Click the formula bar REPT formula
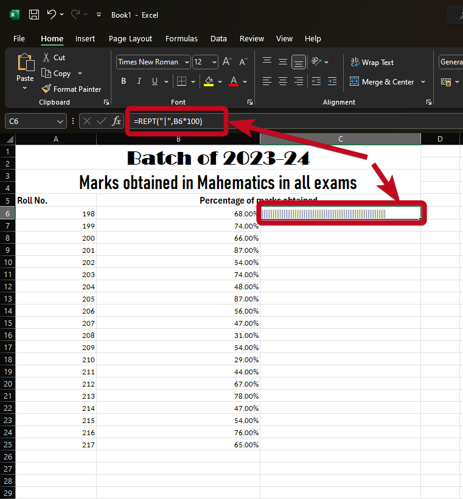463x499 pixels. click(x=168, y=121)
